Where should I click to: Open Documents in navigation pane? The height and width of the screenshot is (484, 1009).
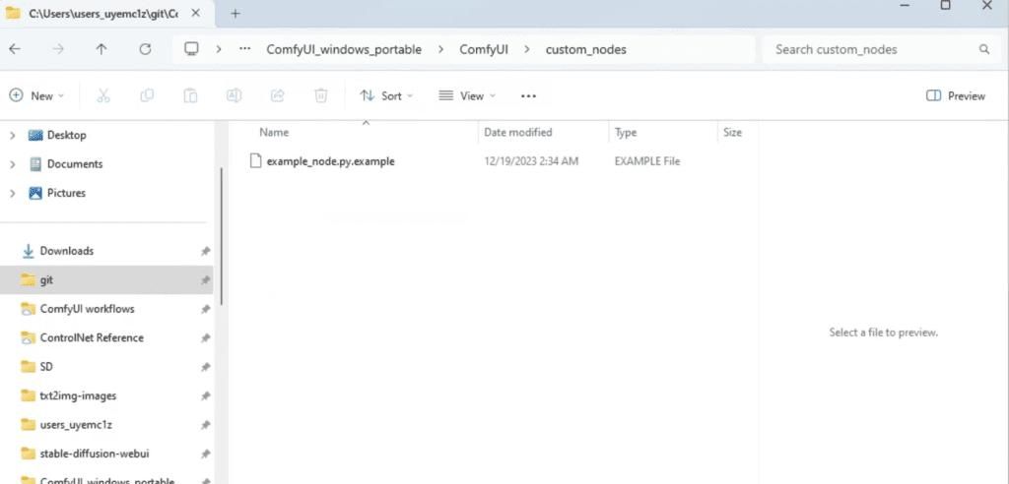[x=75, y=164]
